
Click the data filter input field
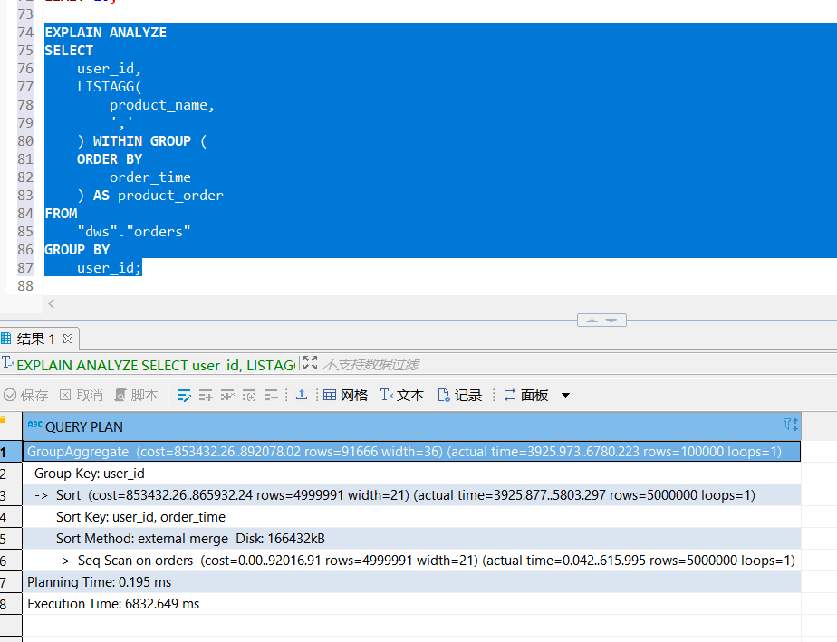tap(544, 364)
